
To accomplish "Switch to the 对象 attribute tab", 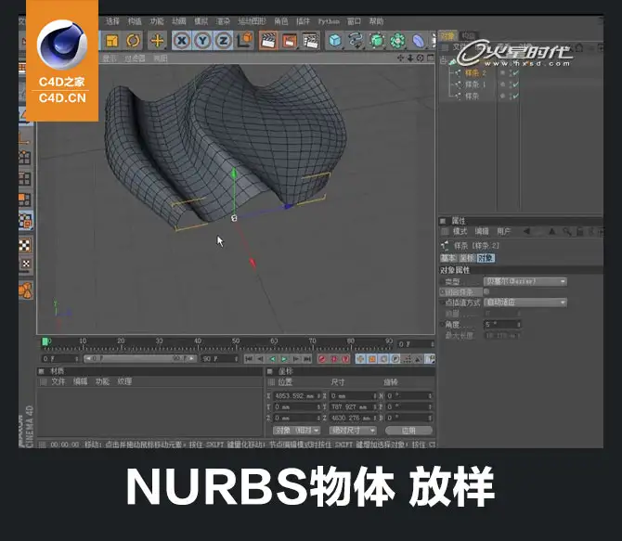I will point(486,258).
